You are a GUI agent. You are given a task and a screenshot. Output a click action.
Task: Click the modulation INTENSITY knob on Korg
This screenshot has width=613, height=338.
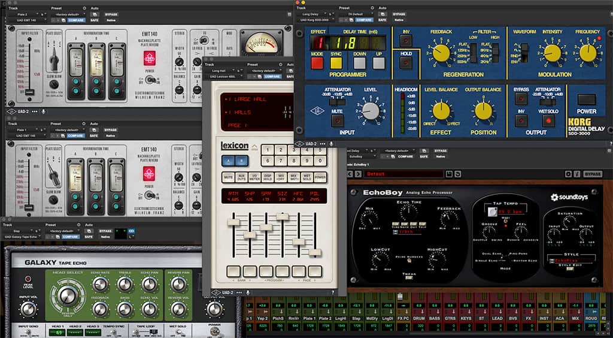(x=553, y=53)
